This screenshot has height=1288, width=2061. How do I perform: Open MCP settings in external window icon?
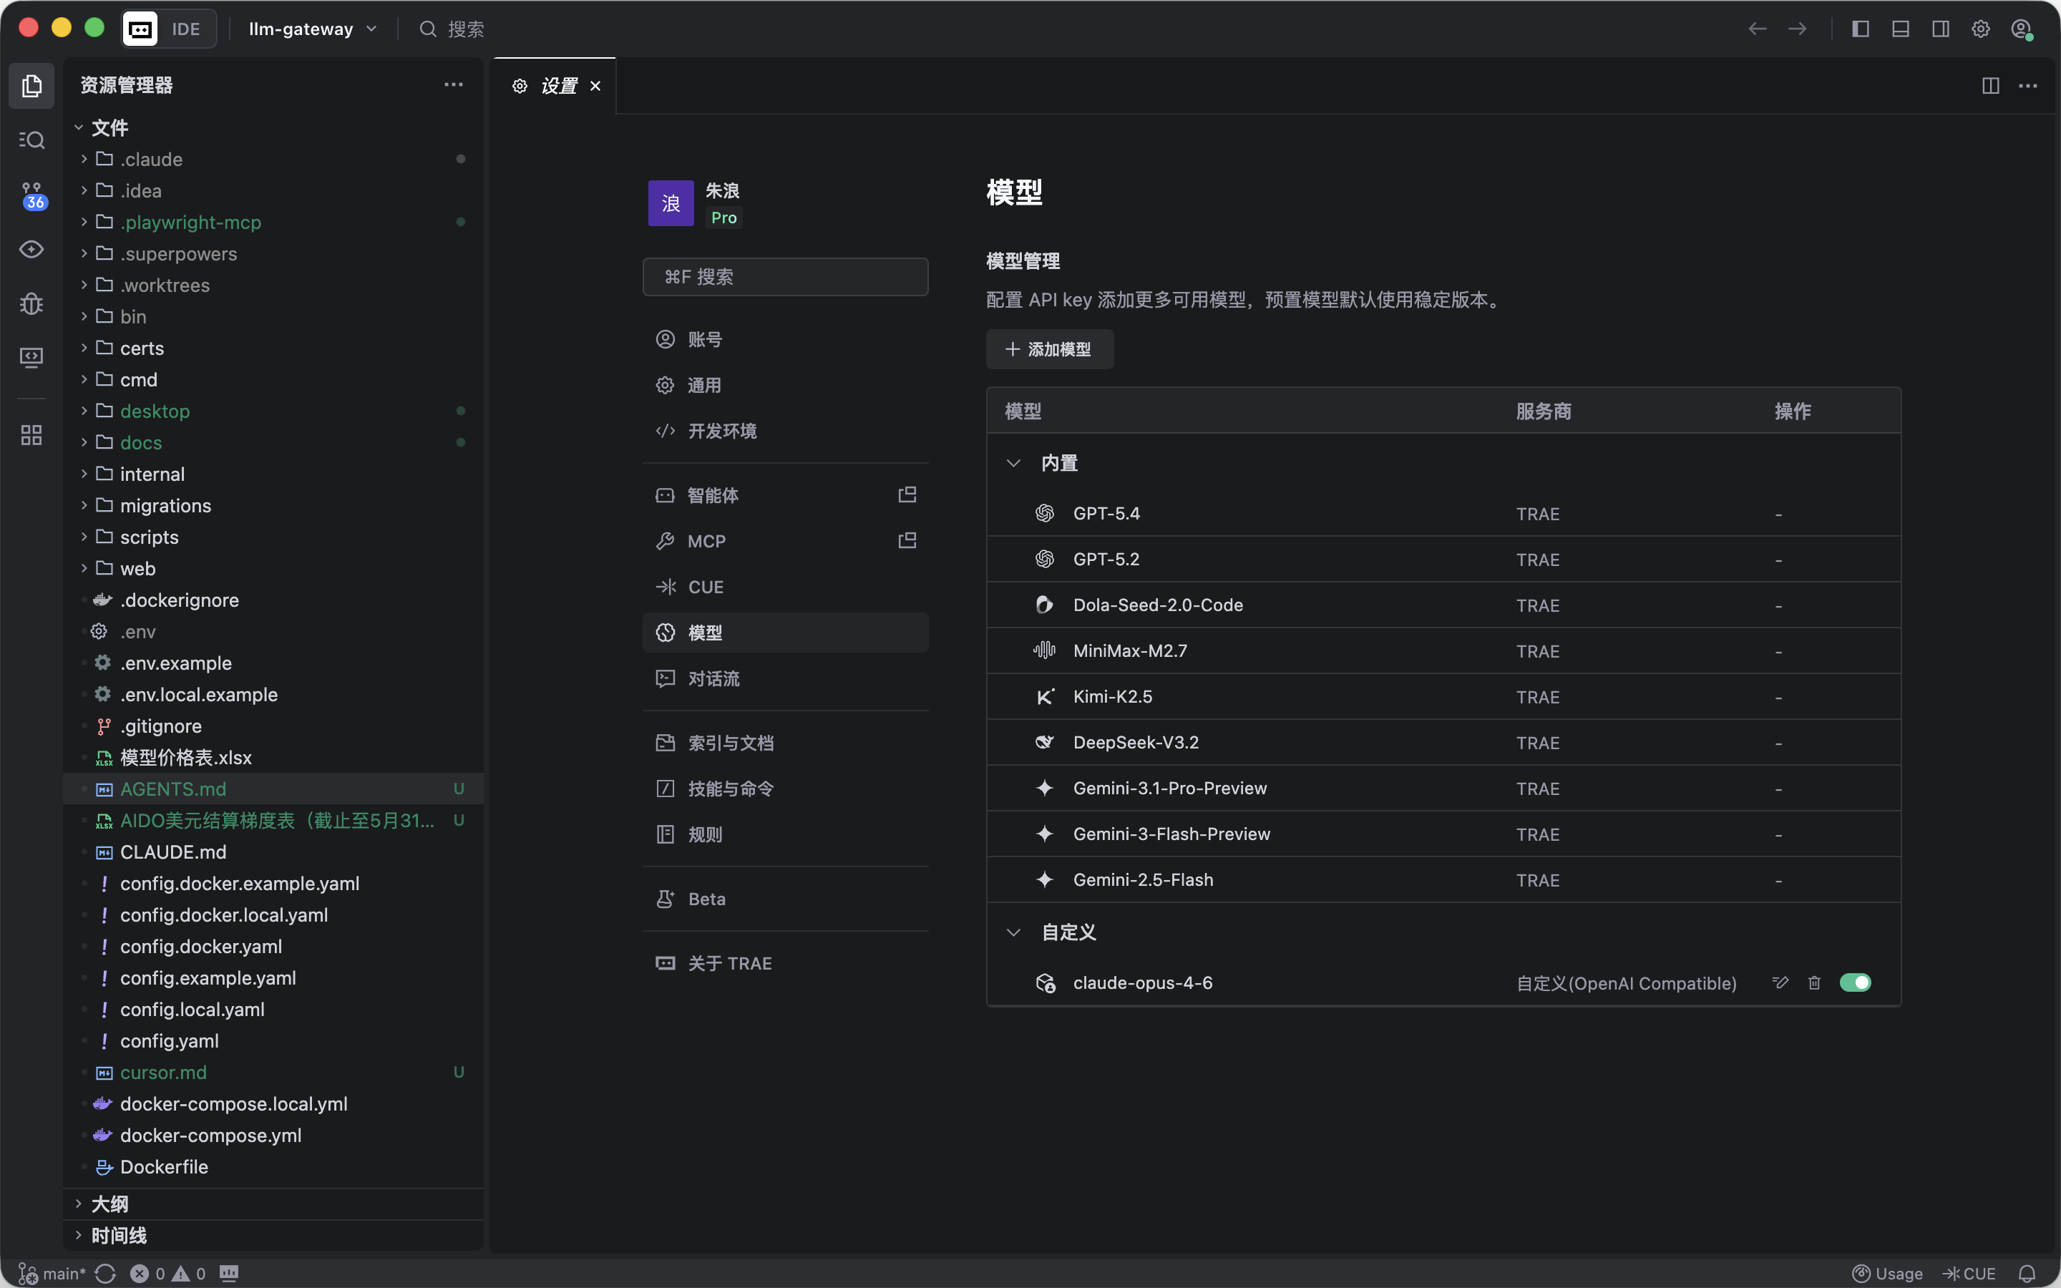(x=907, y=541)
